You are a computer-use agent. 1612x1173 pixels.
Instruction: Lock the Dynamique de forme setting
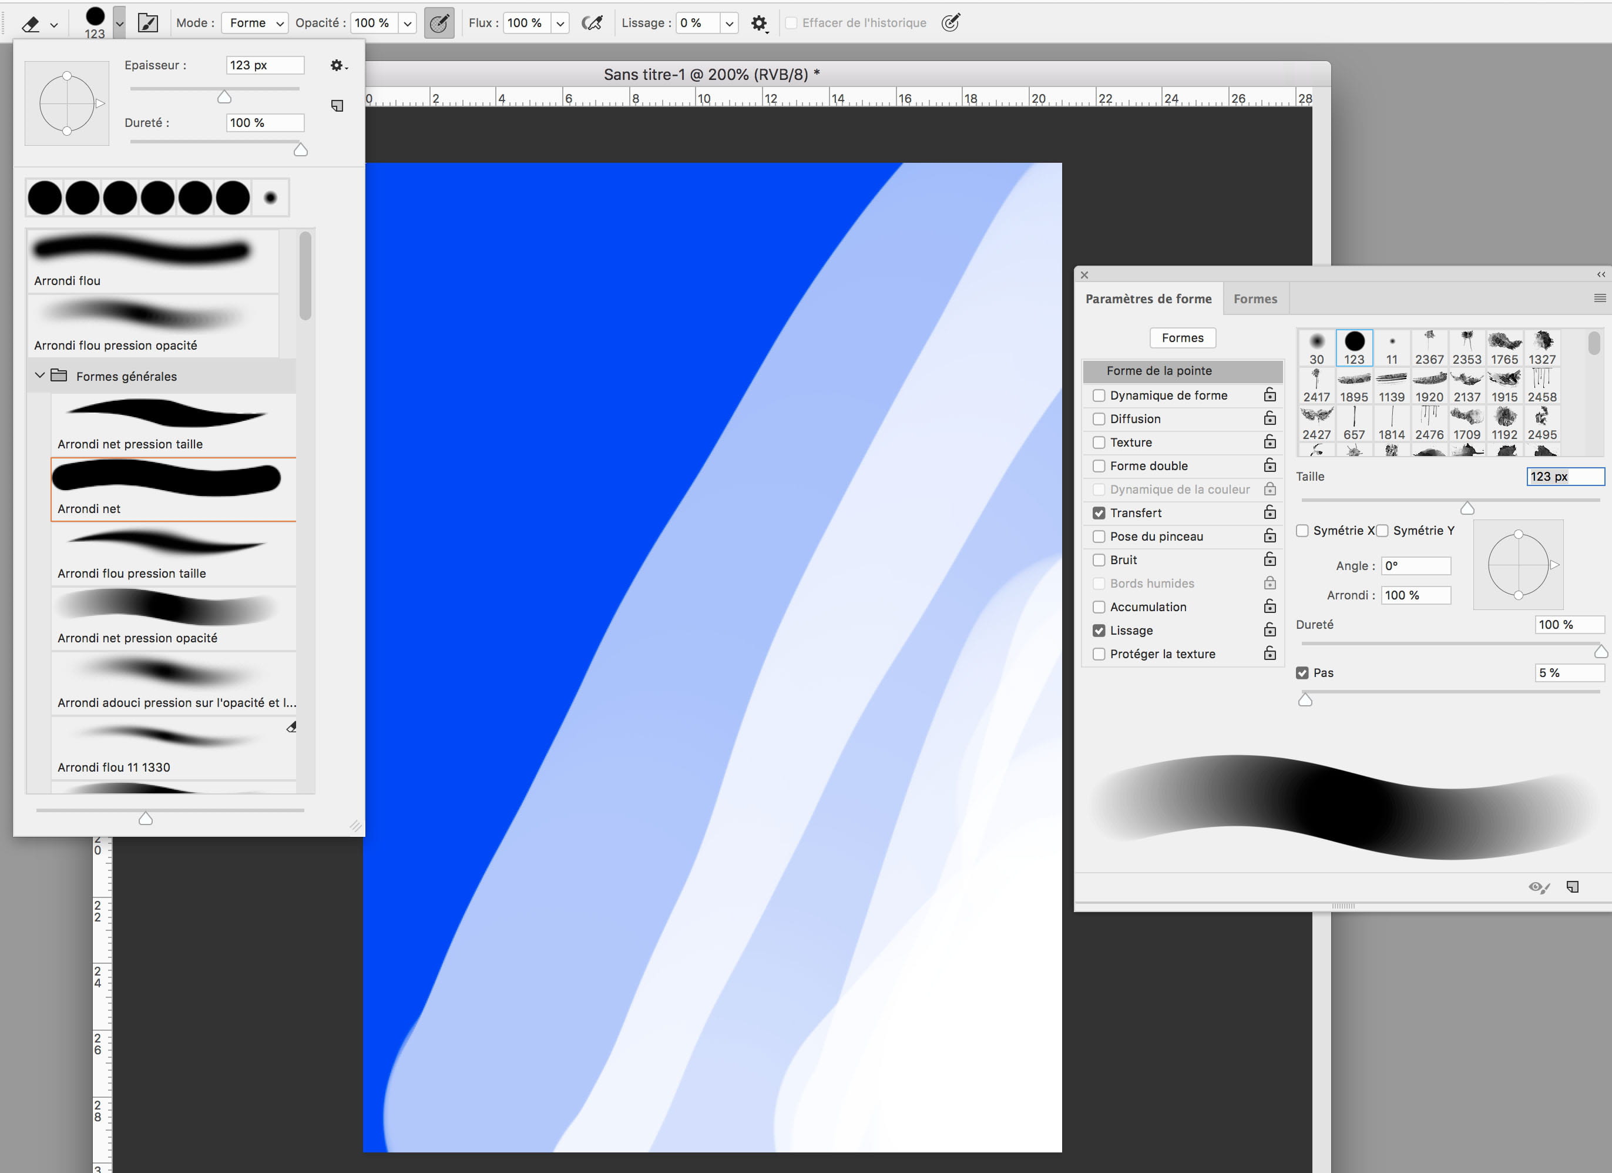[x=1270, y=394]
